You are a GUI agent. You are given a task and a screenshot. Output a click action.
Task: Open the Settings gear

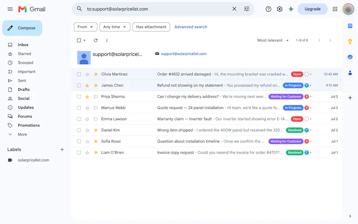[x=279, y=9]
